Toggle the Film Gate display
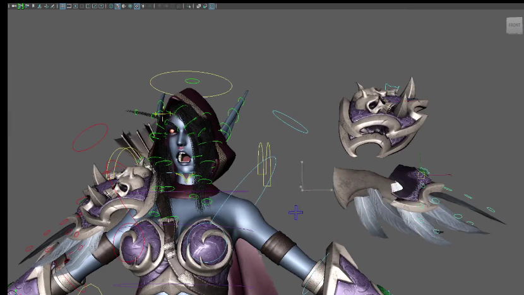The width and height of the screenshot is (524, 295). 69,6
